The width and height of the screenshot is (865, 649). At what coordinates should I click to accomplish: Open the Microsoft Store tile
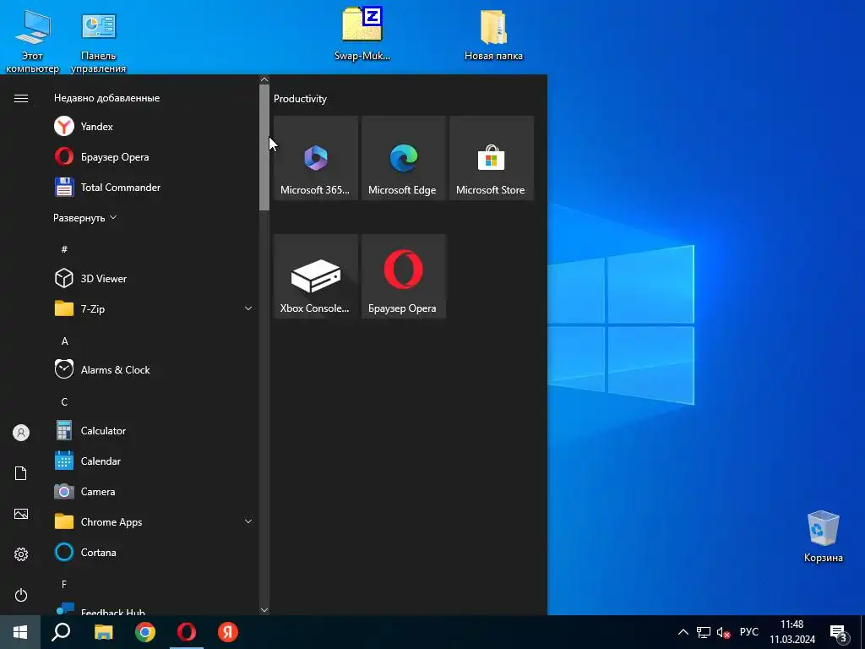coord(492,158)
